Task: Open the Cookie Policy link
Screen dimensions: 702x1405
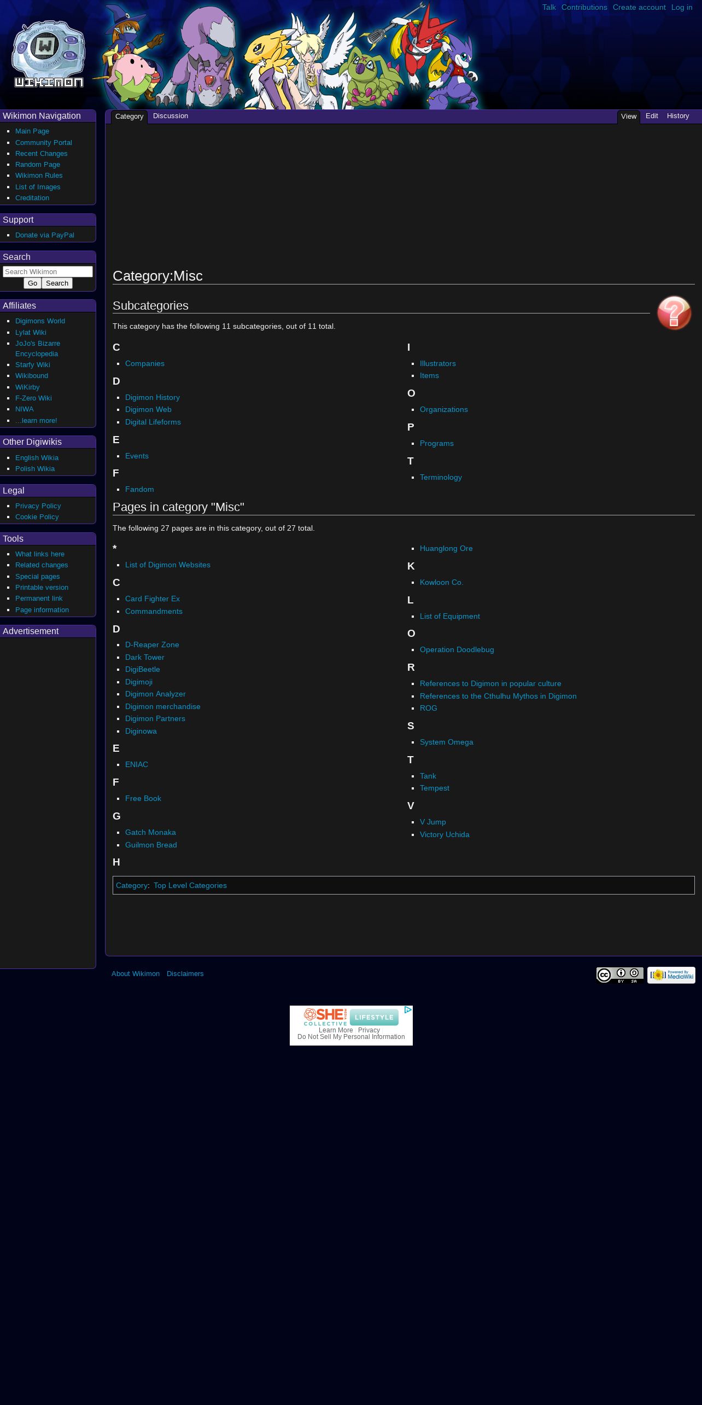Action: [37, 517]
